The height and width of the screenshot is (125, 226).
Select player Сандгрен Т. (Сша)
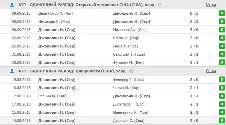(129, 54)
